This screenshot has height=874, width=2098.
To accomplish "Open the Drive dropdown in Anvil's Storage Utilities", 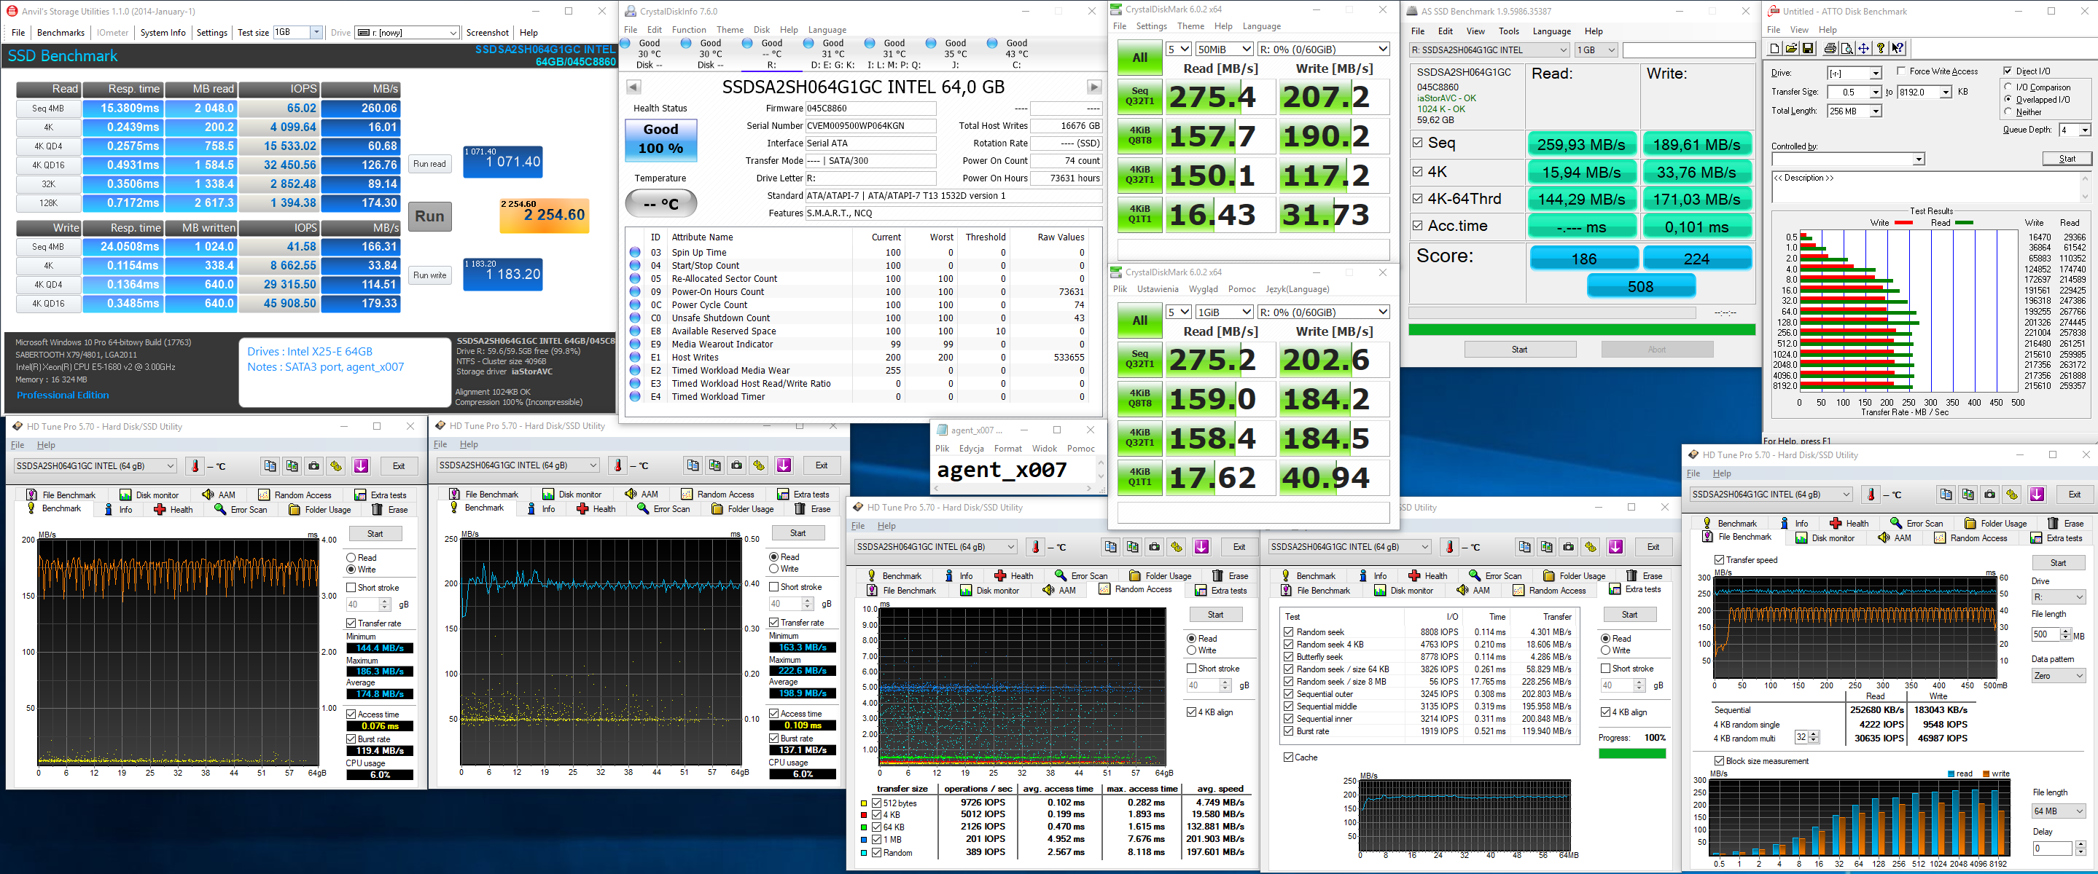I will pos(453,33).
